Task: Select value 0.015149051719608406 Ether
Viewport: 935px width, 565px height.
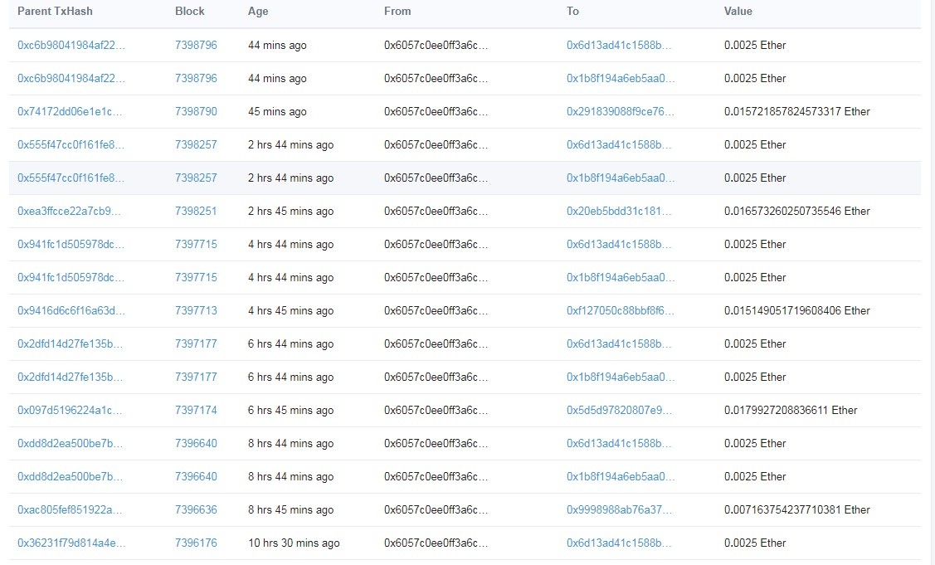Action: (796, 311)
